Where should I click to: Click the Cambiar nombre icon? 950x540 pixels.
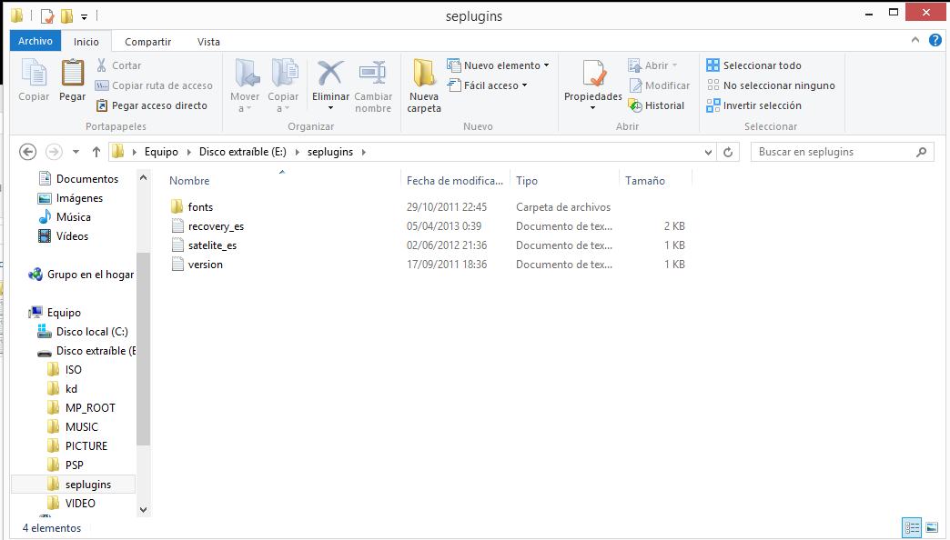point(373,75)
